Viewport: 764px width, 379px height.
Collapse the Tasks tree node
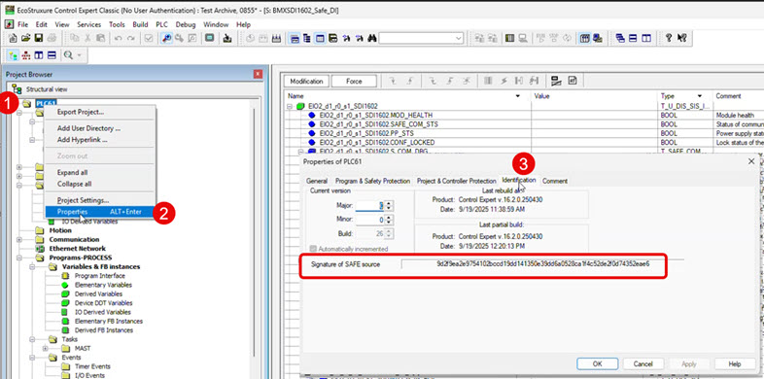click(x=32, y=339)
